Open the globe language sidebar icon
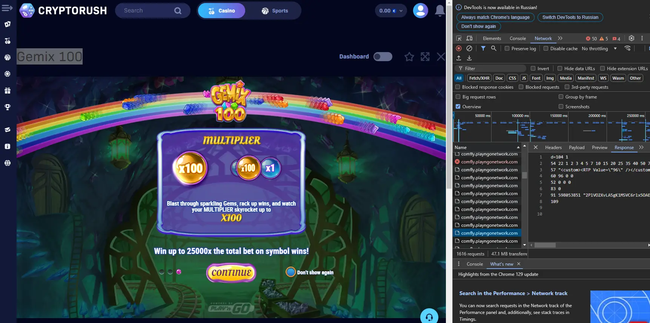The width and height of the screenshot is (650, 323). click(7, 163)
